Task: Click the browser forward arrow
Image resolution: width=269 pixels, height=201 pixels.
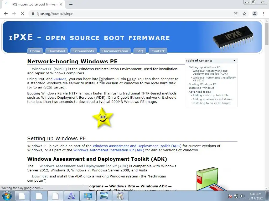Action: coord(14,14)
